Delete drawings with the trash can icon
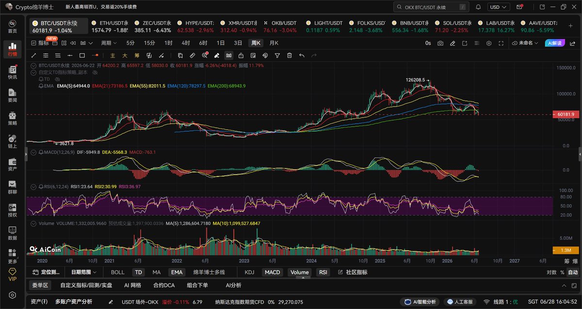The image size is (582, 309). point(290,56)
